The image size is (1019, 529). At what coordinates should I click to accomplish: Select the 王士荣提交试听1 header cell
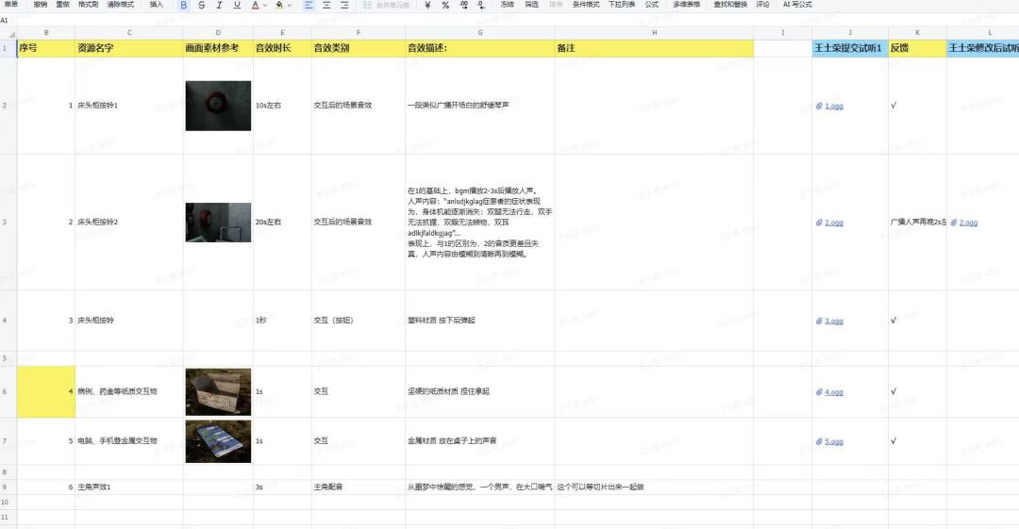point(849,48)
